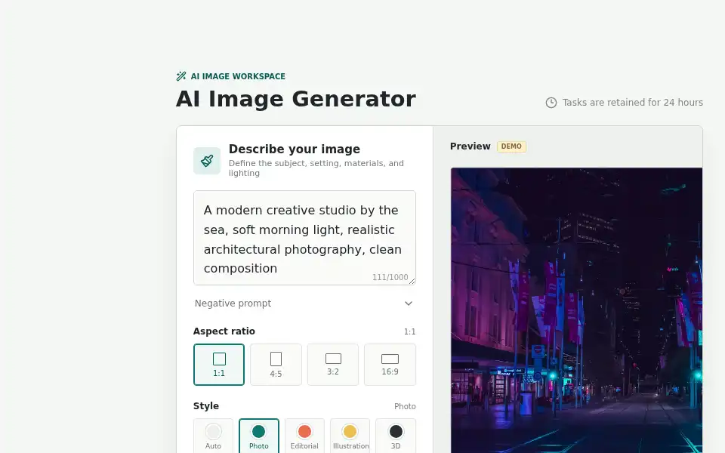Click the resize handle of the prompt box
This screenshot has height=453, width=725.
(412, 281)
